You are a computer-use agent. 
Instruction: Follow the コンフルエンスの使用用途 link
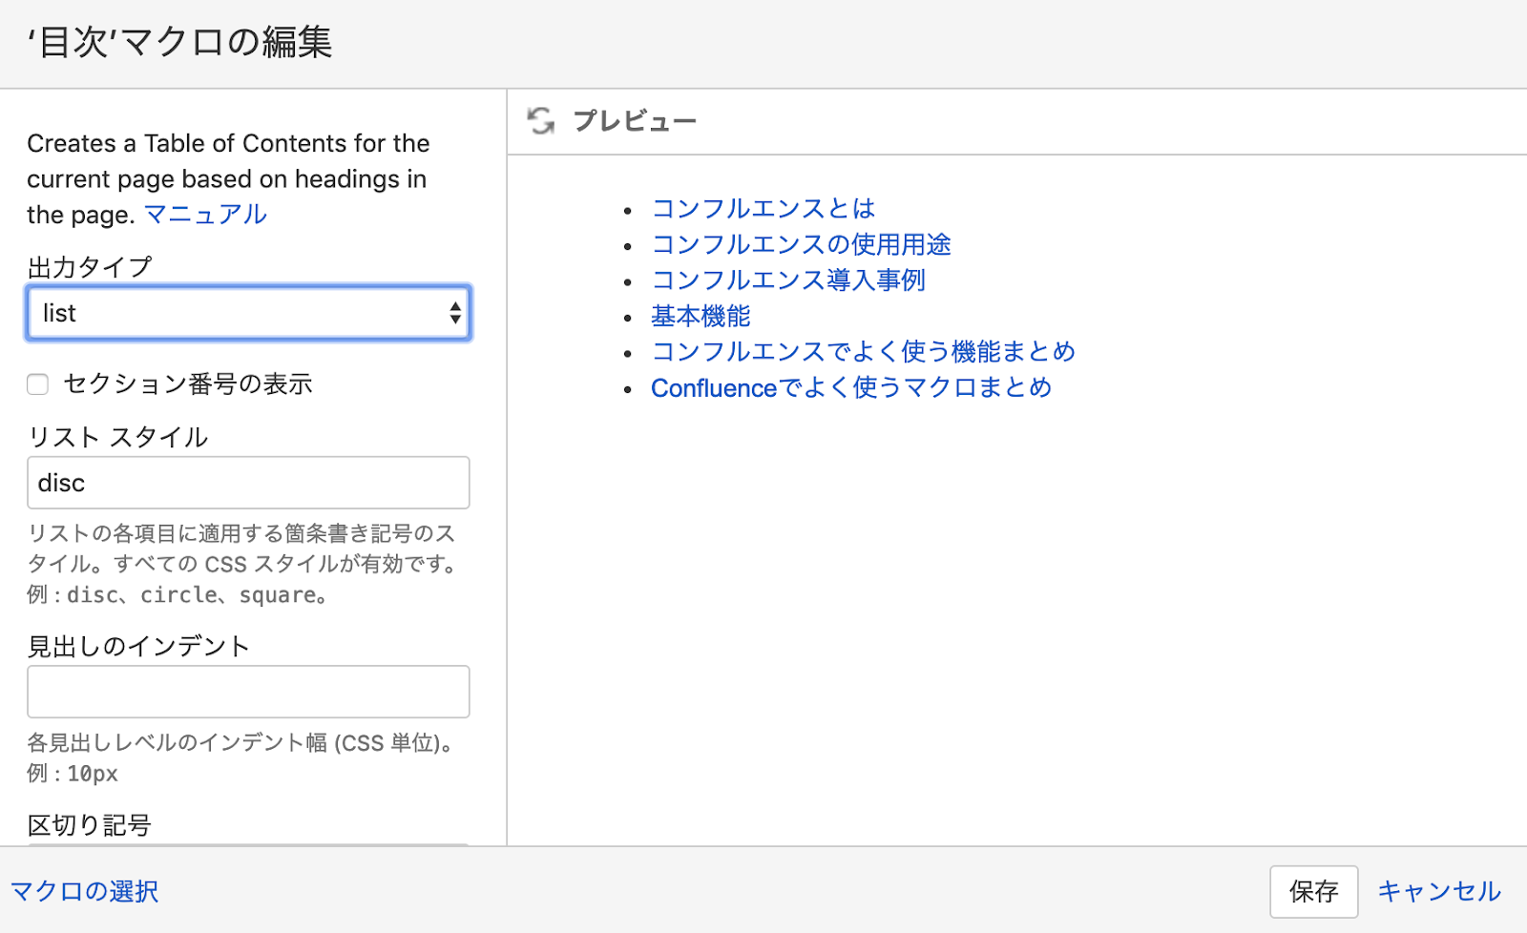[801, 244]
